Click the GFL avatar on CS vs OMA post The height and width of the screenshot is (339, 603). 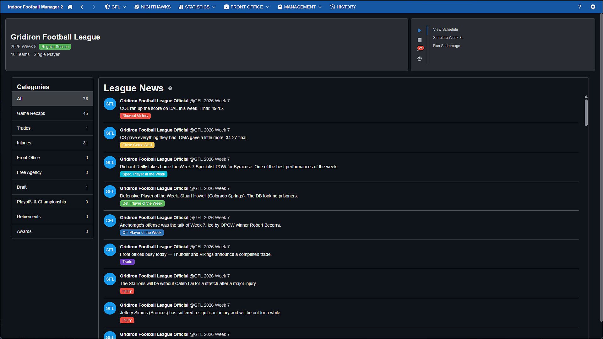click(110, 133)
